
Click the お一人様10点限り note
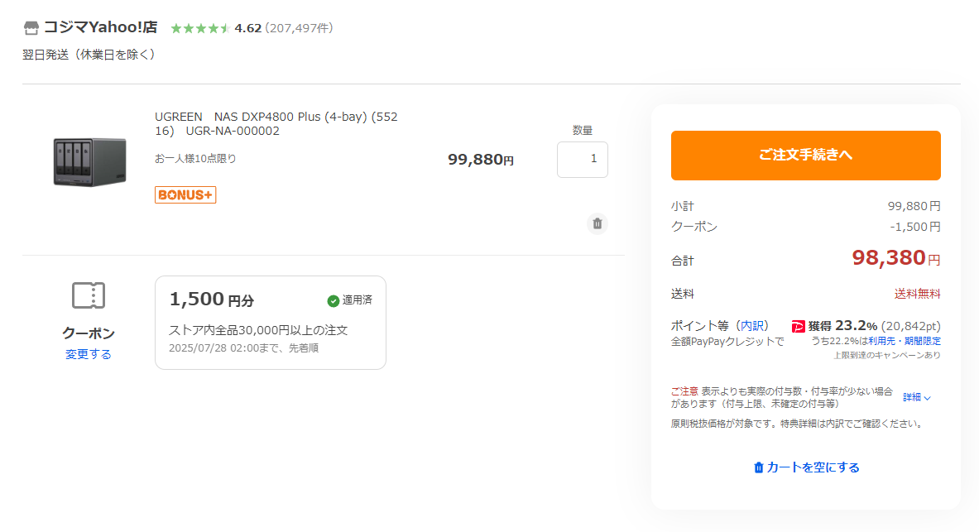(x=195, y=159)
